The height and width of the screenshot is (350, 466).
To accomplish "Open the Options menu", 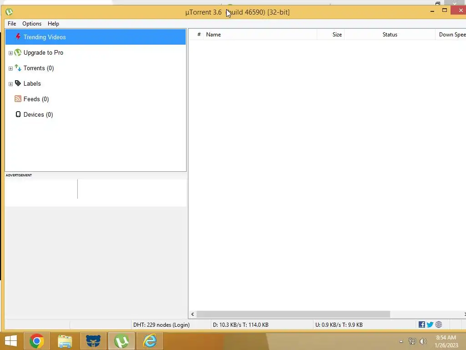I will 32,24.
